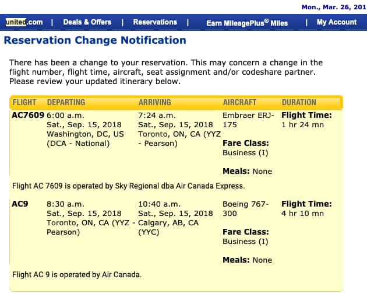The width and height of the screenshot is (367, 293).
Task: Click the ARRIVING column header
Action: pyautogui.click(x=155, y=102)
